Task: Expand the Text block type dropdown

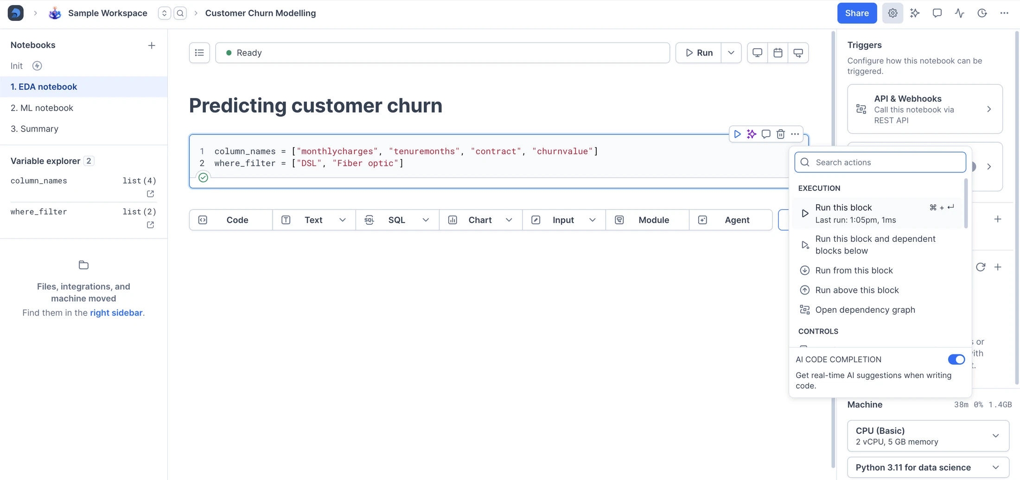Action: tap(343, 220)
